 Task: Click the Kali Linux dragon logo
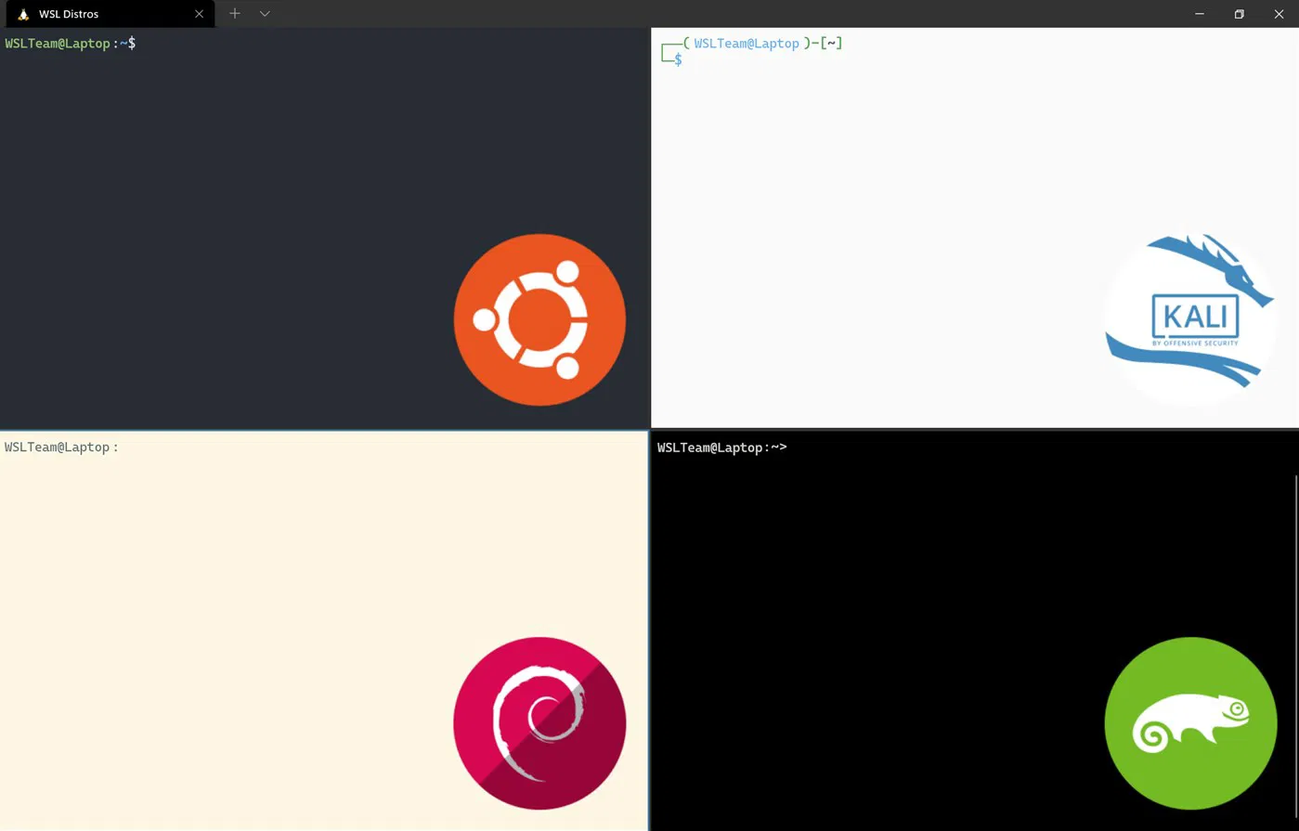click(1190, 319)
